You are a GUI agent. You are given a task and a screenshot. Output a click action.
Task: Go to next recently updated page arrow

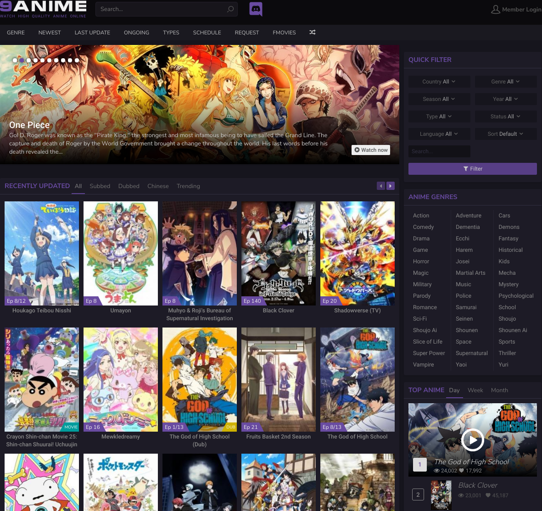(391, 186)
